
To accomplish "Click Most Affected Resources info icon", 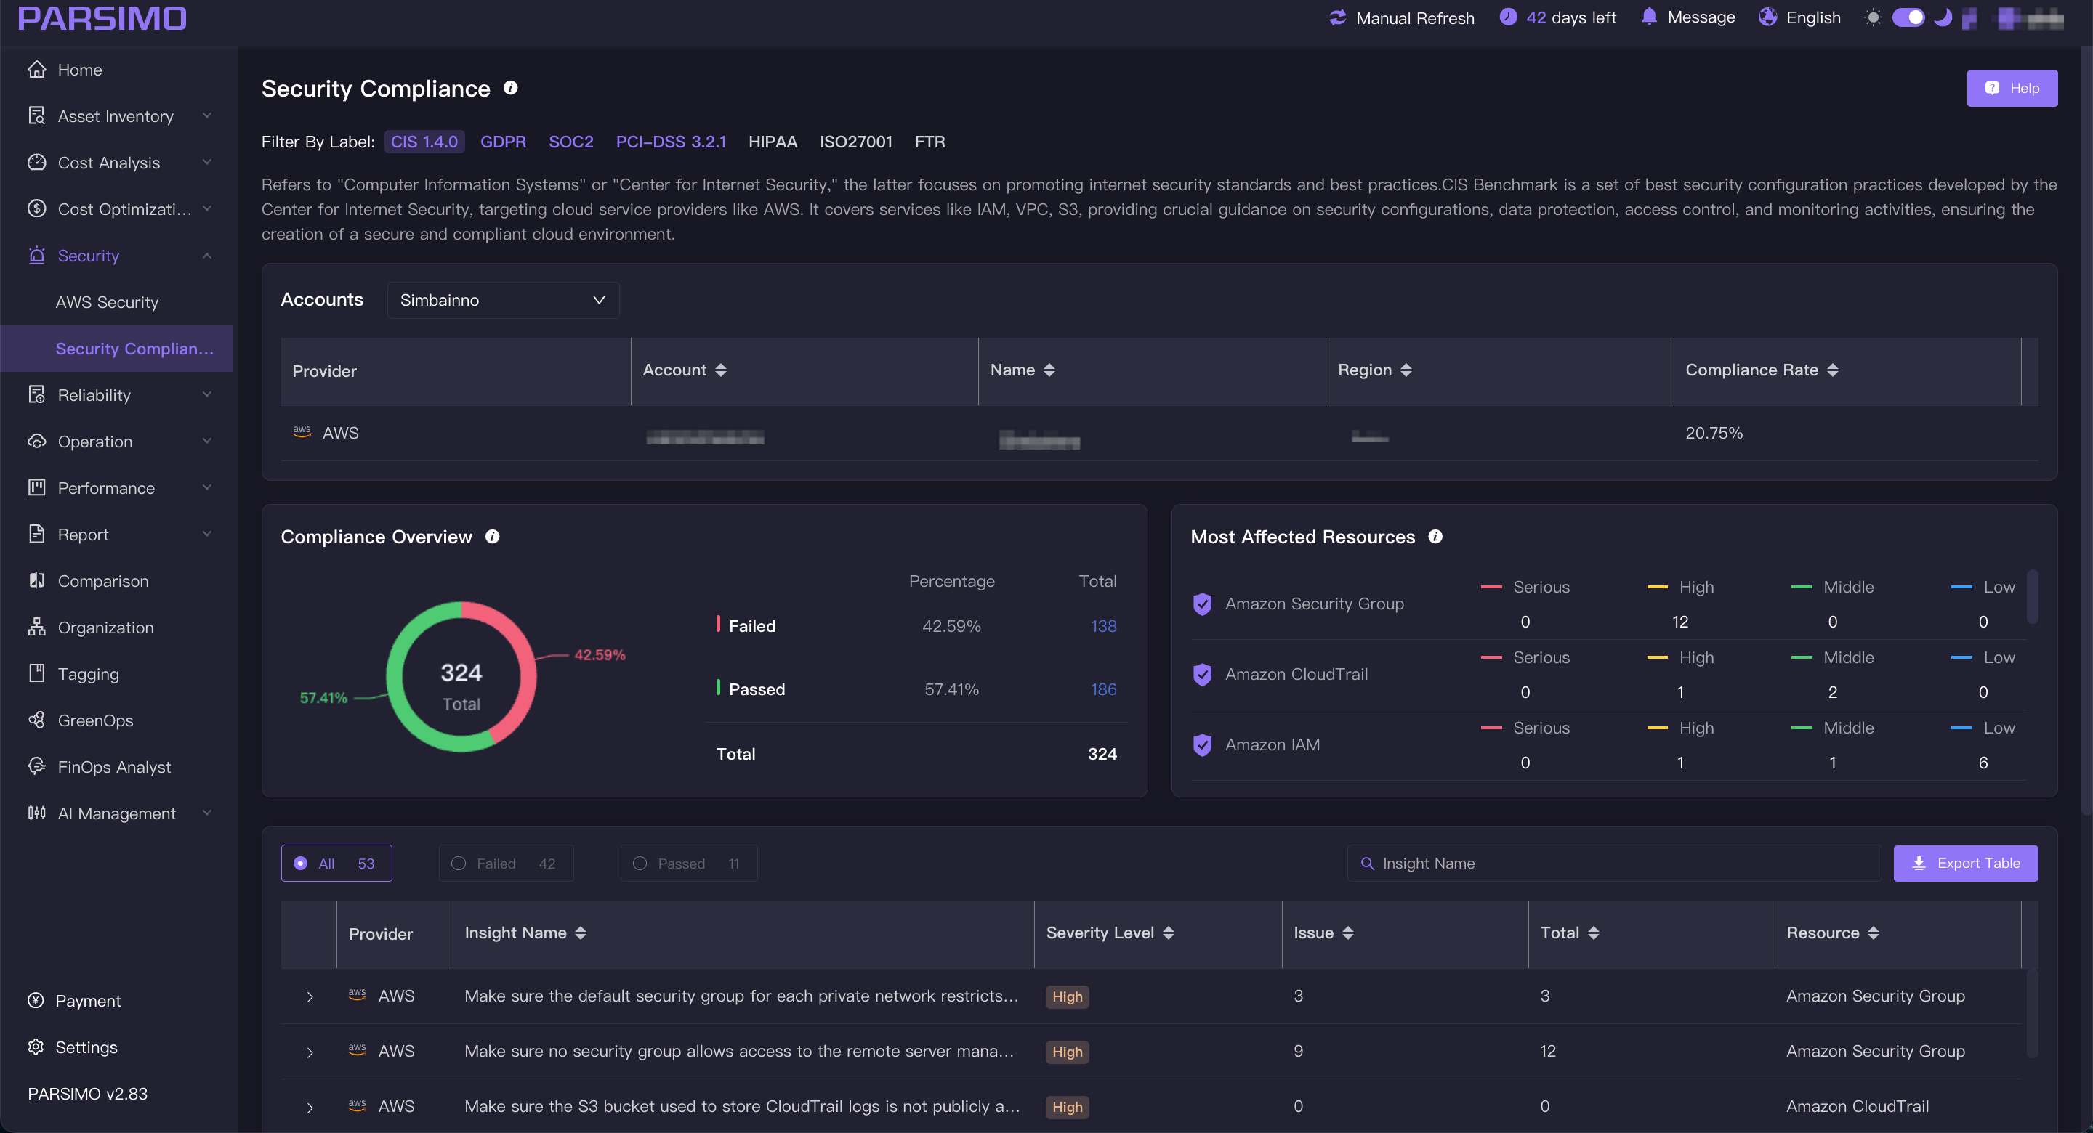I will point(1435,537).
